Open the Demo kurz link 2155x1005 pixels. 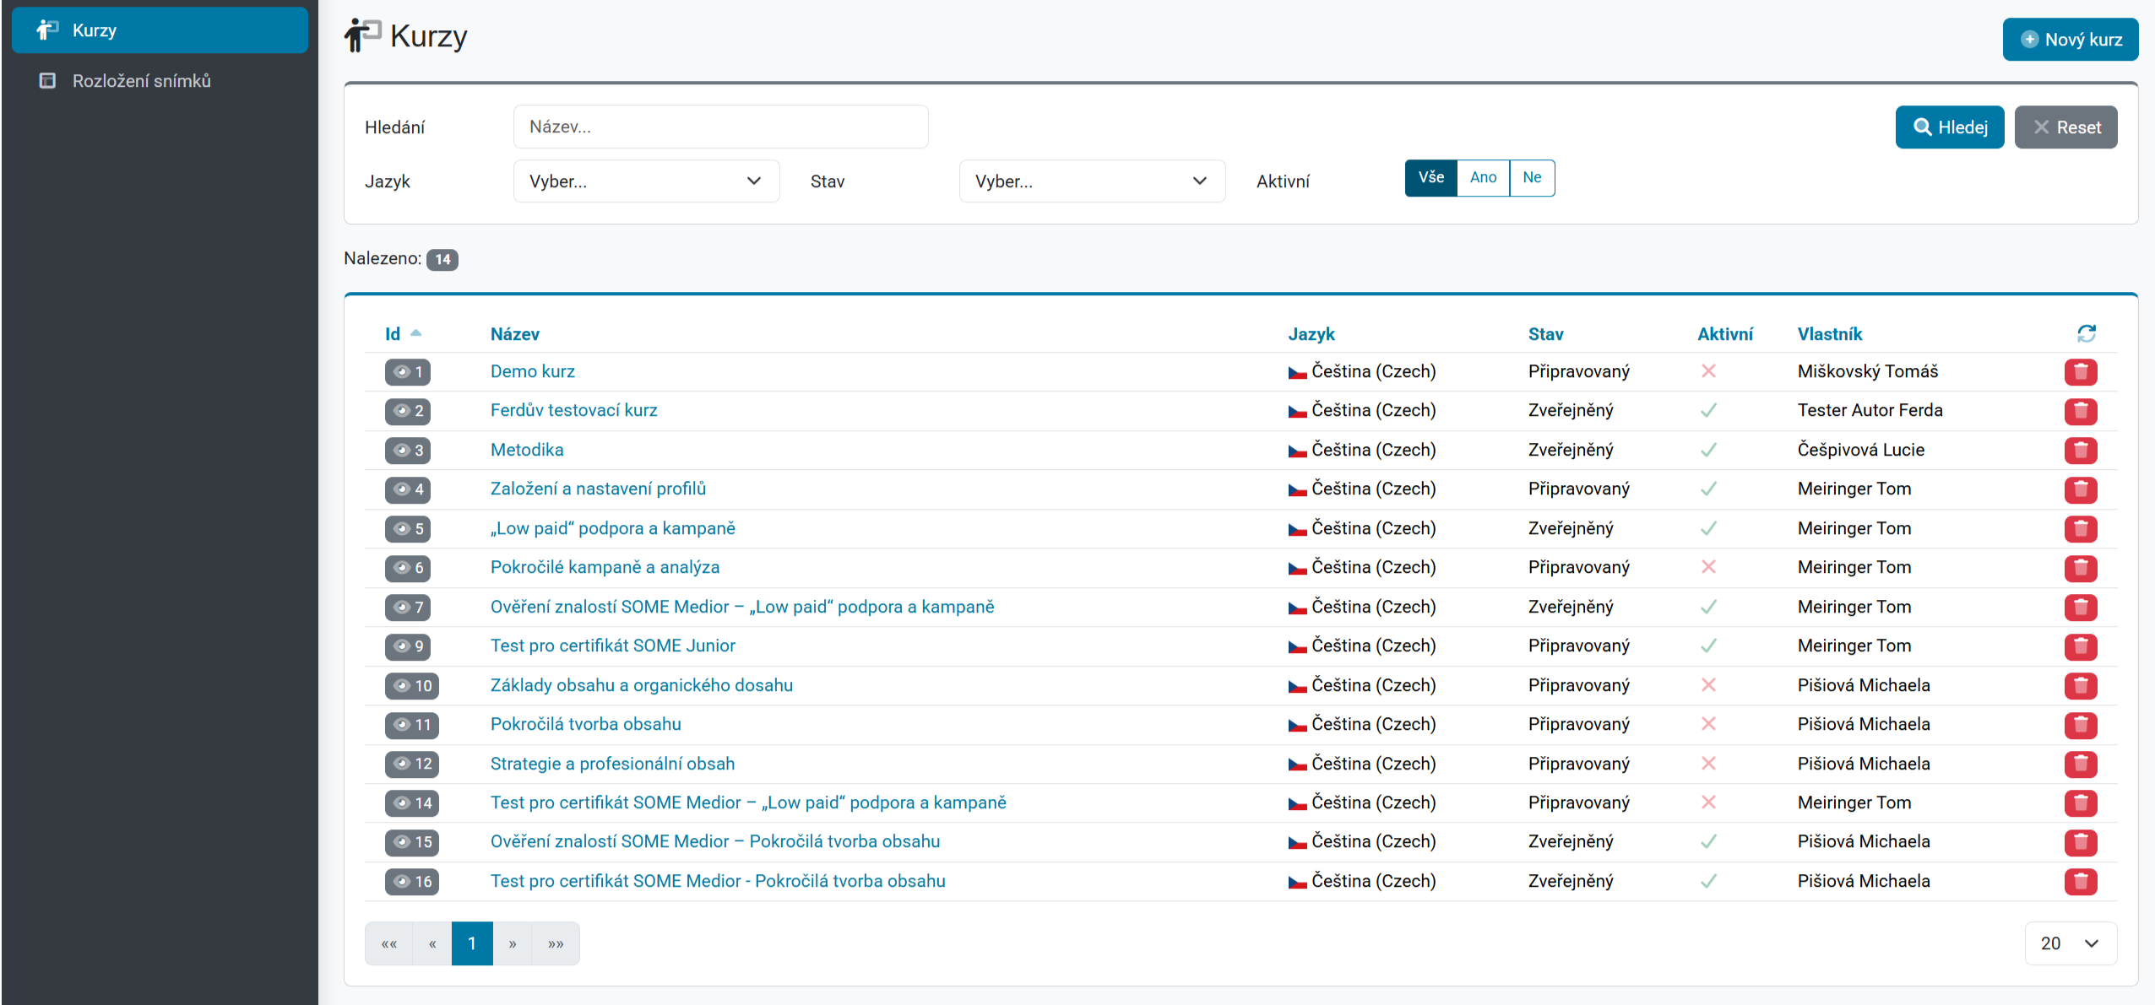click(533, 371)
